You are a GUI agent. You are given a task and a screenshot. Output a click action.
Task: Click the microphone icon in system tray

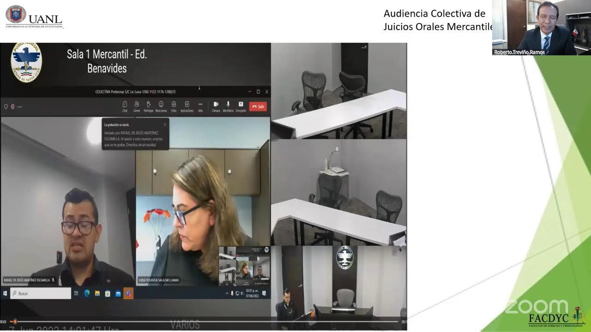[x=232, y=293]
